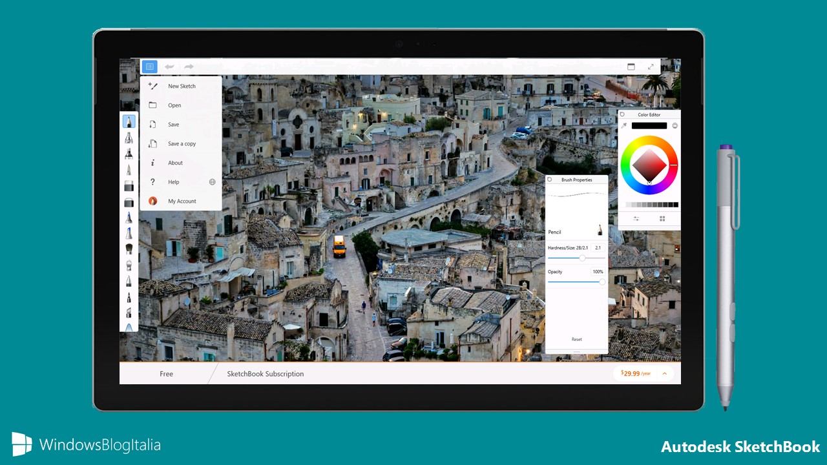Select the blue ballpoint pen brush

coord(129,217)
